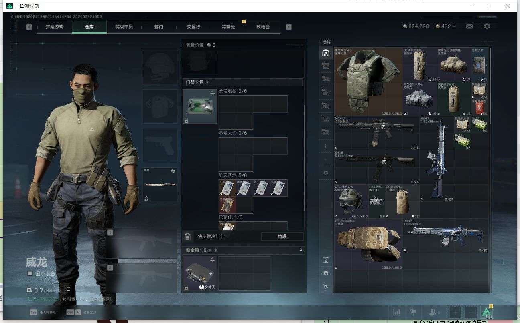Select the green ammo box showing 60
Image resolution: width=520 pixels, height=323 pixels.
click(x=480, y=124)
